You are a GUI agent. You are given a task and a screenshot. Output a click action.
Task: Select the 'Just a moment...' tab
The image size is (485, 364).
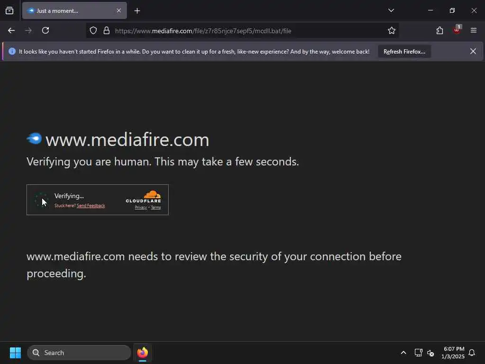pyautogui.click(x=74, y=10)
